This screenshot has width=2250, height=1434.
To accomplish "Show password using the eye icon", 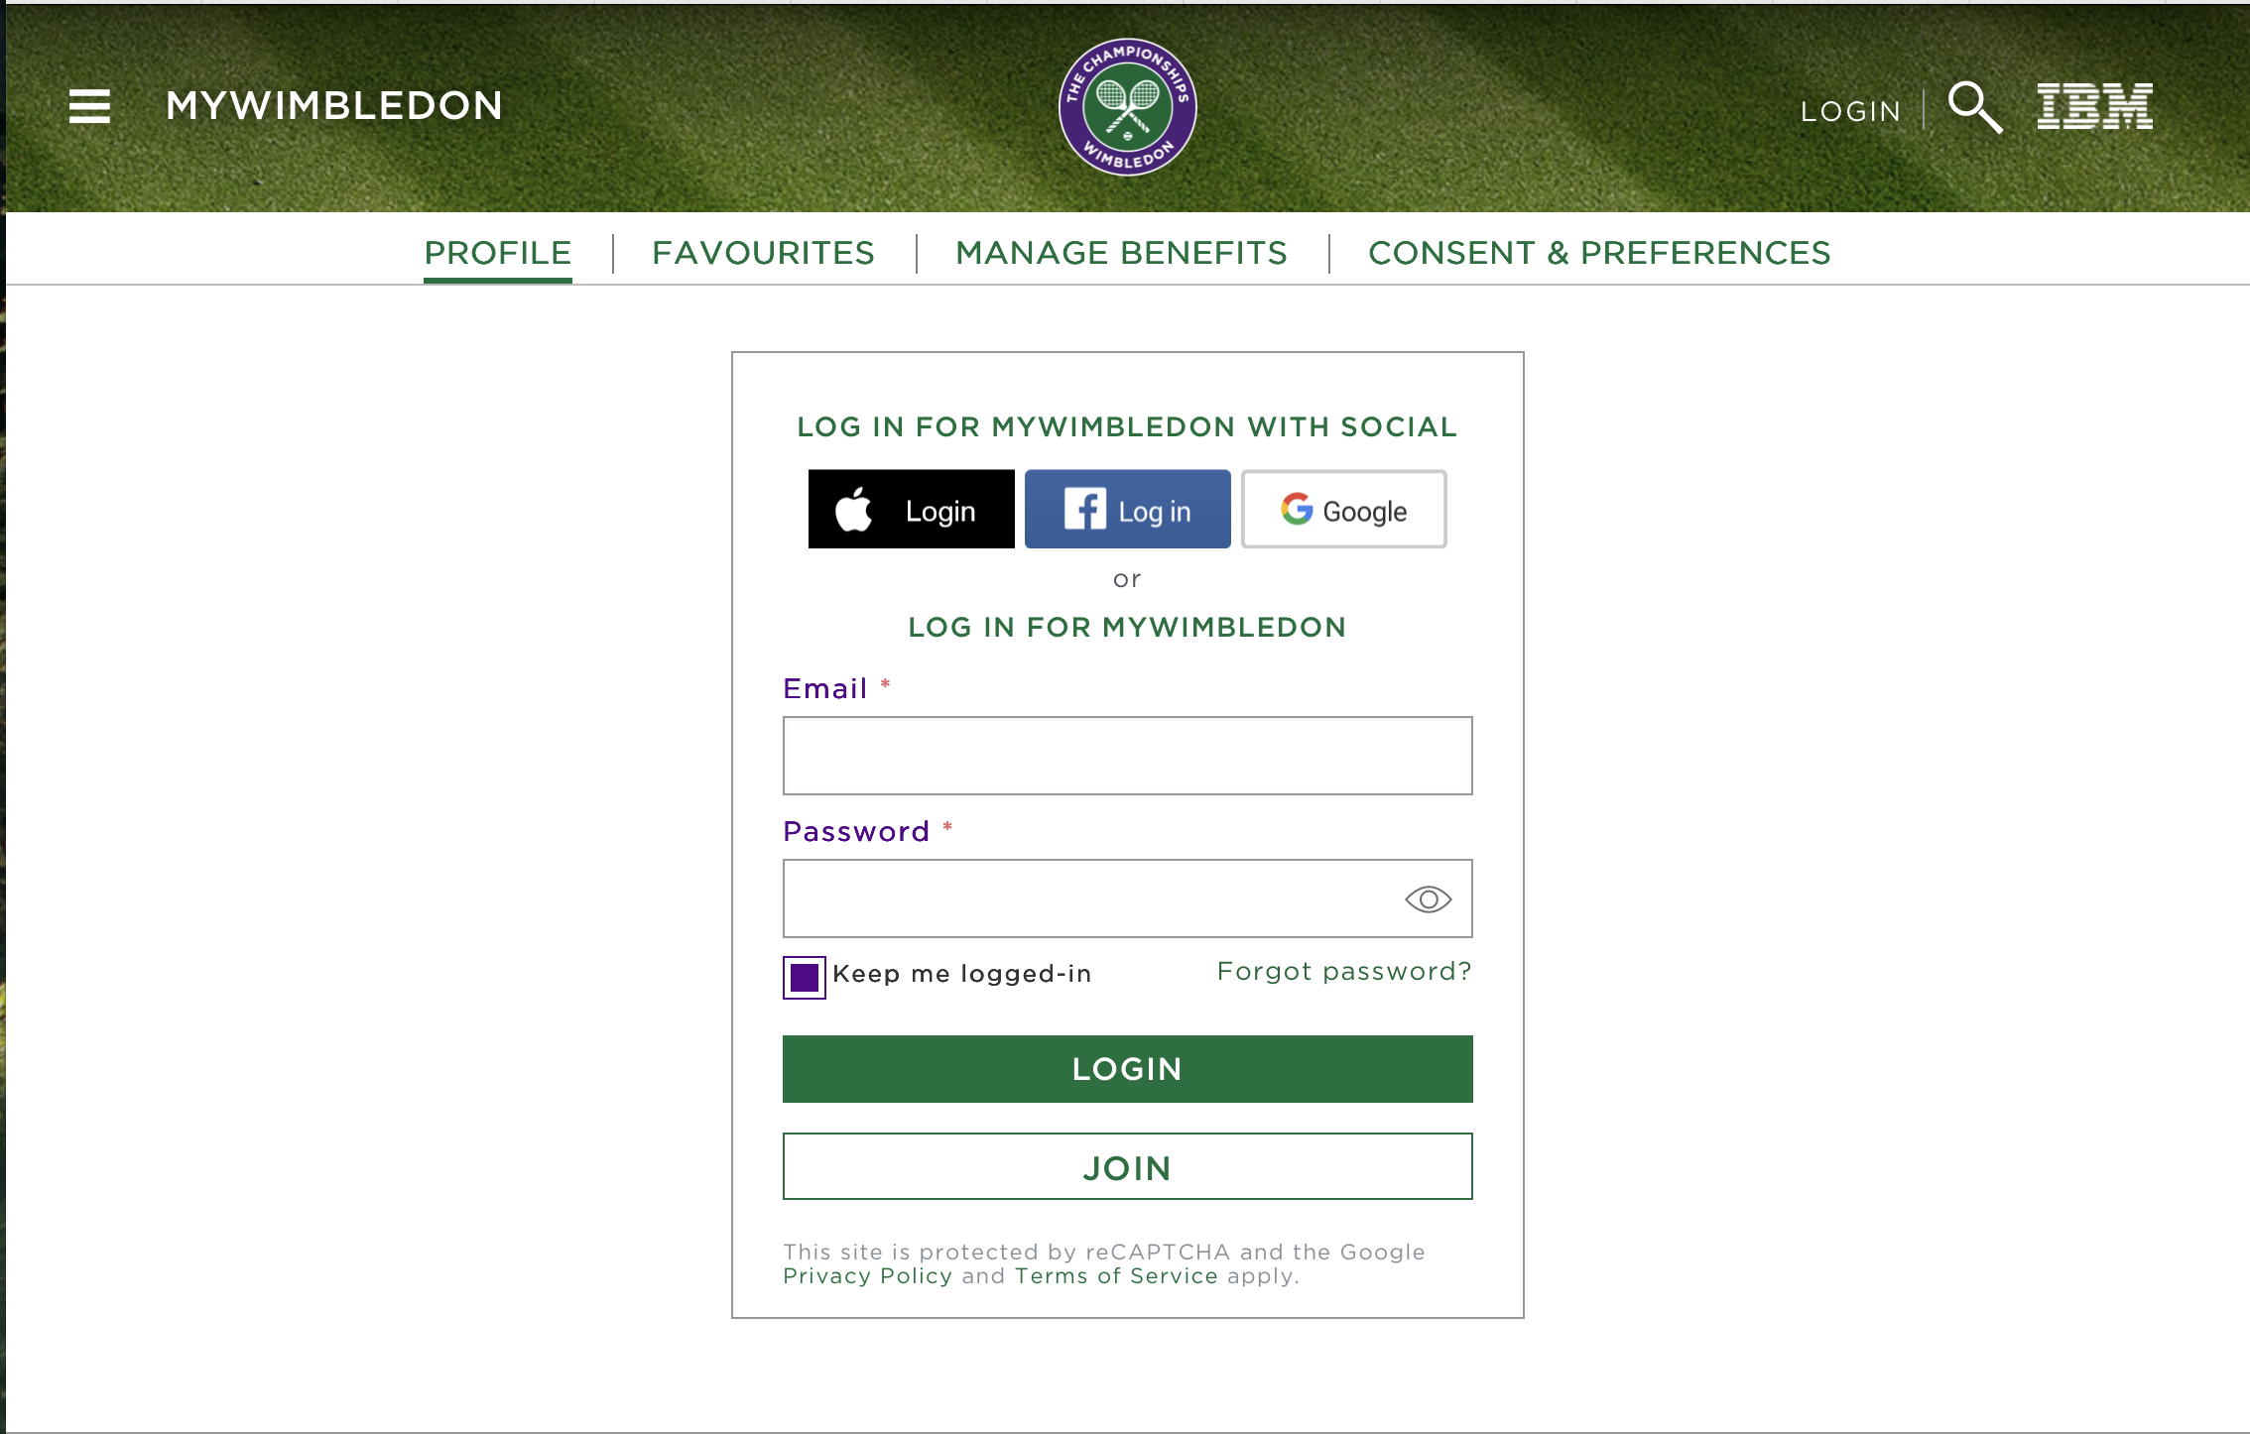I will [1428, 899].
